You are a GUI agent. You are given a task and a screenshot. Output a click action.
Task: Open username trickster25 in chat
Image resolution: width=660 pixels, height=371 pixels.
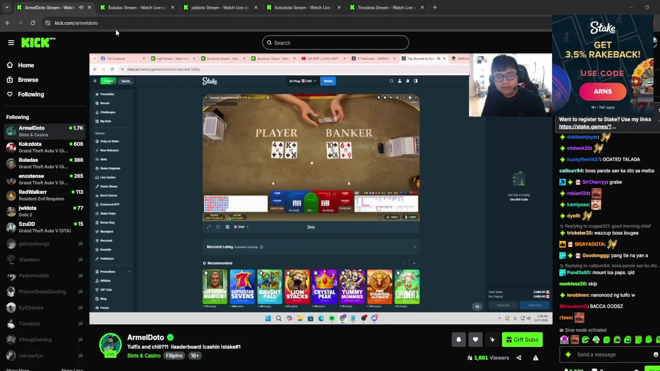[580, 233]
